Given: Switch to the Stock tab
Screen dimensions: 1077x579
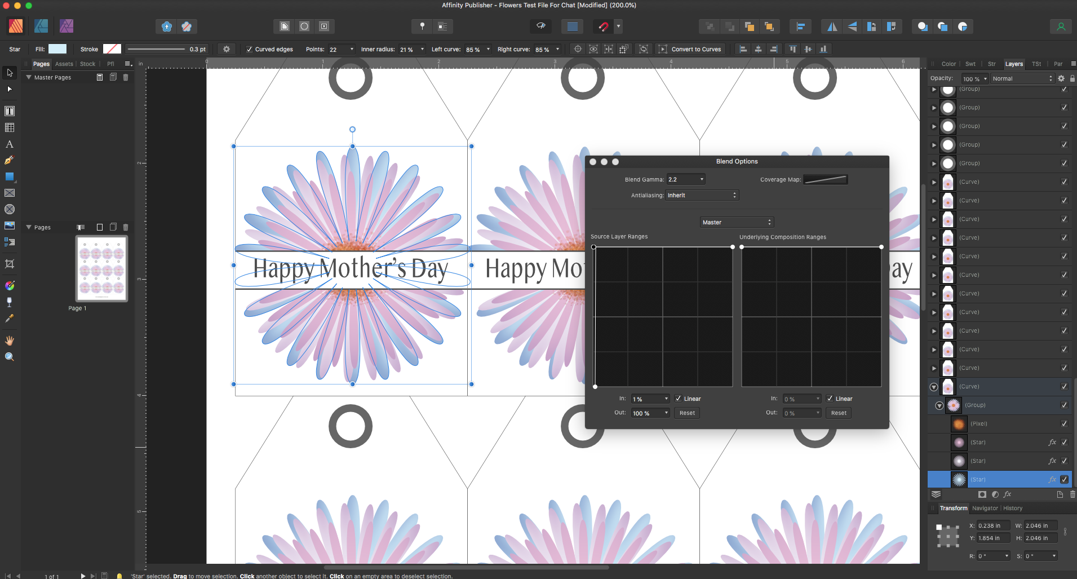Looking at the screenshot, I should pyautogui.click(x=87, y=64).
